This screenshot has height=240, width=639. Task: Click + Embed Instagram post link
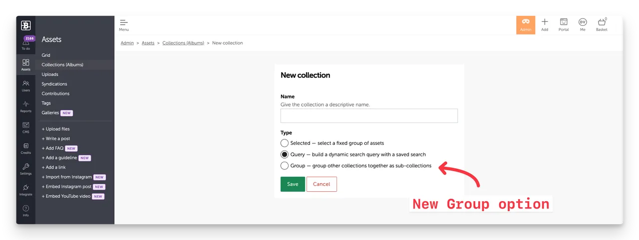pyautogui.click(x=67, y=187)
